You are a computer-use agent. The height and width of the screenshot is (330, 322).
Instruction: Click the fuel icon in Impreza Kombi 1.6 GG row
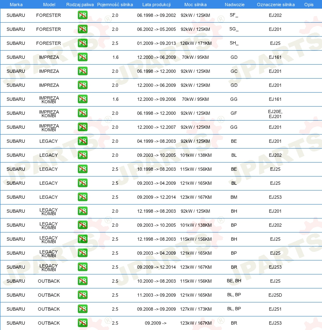82,99
